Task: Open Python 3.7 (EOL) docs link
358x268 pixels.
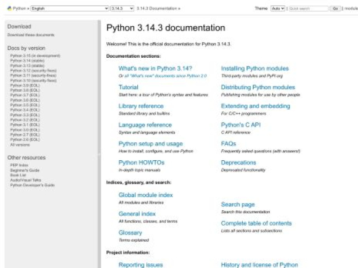Action: coord(25,95)
